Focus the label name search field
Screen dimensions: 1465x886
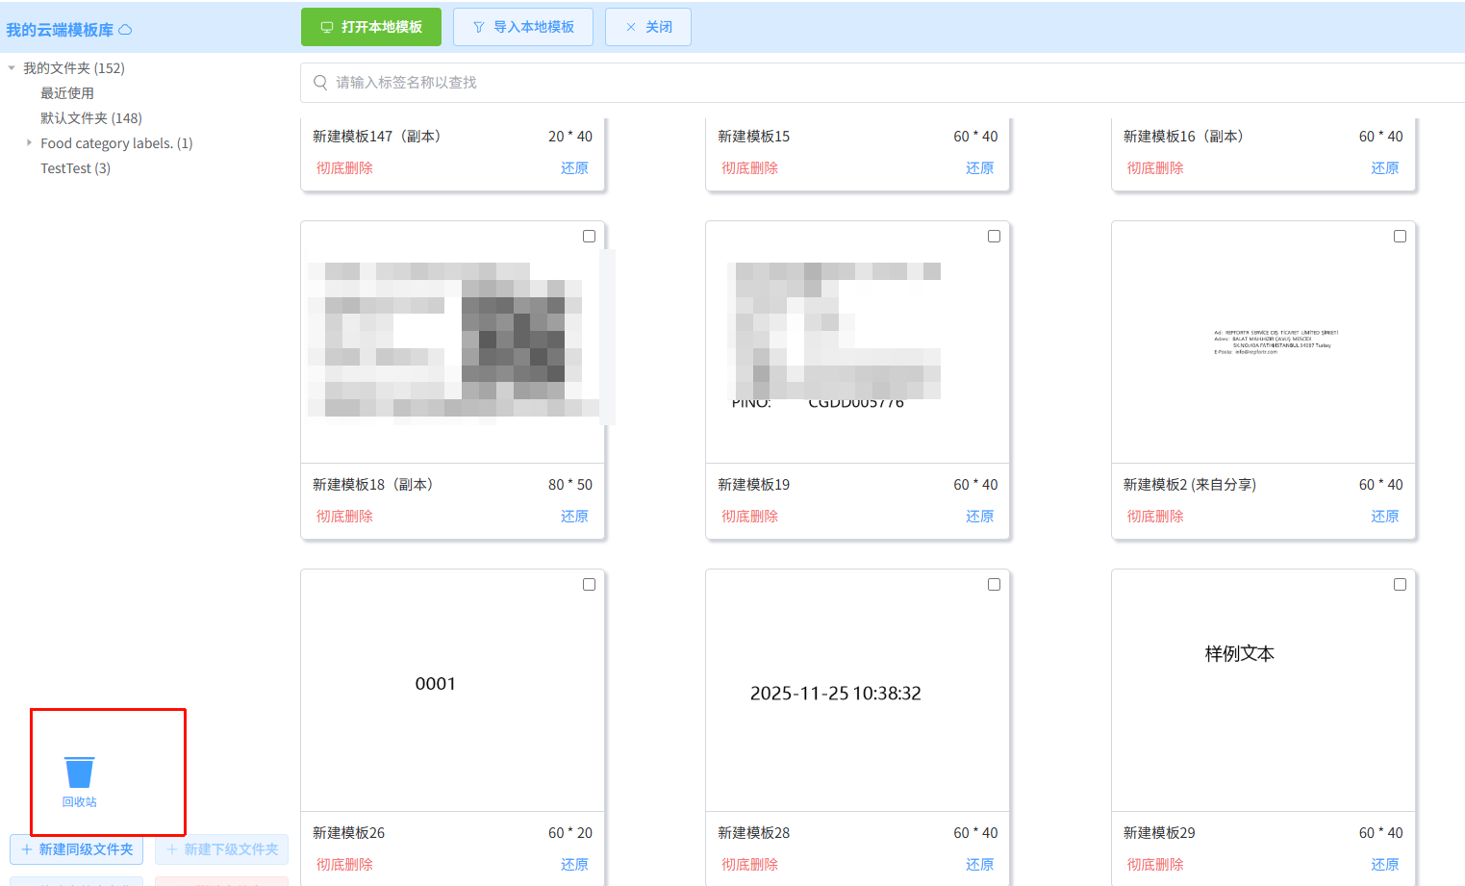(x=866, y=83)
